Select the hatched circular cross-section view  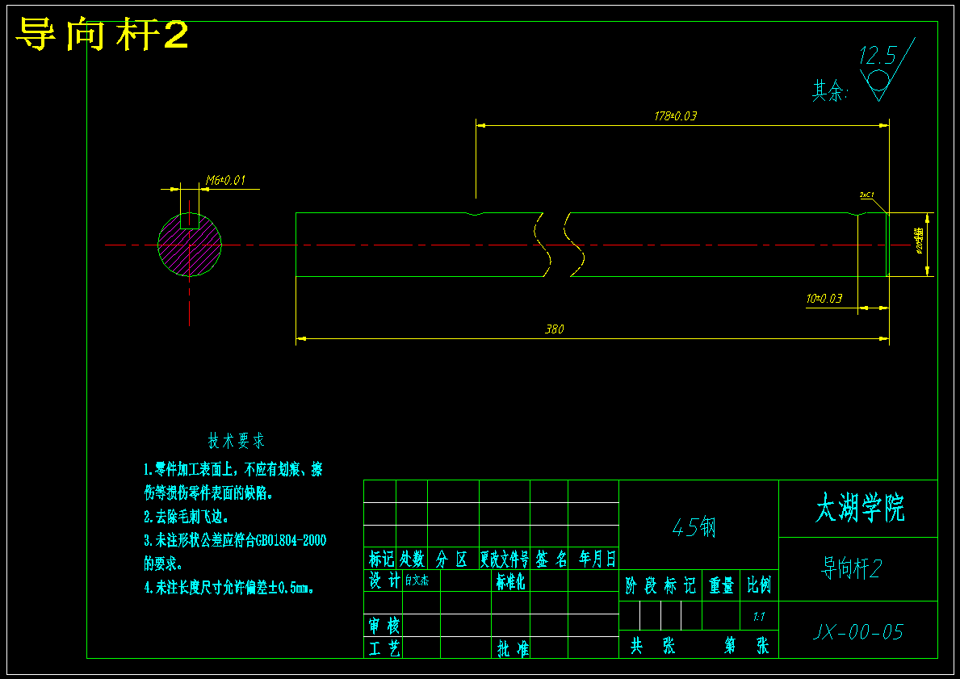189,245
